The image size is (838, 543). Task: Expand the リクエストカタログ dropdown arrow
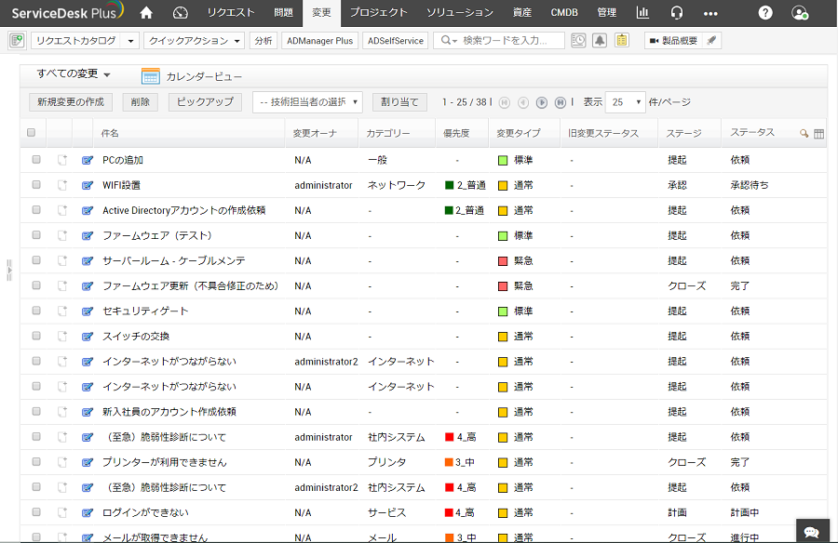pos(130,41)
